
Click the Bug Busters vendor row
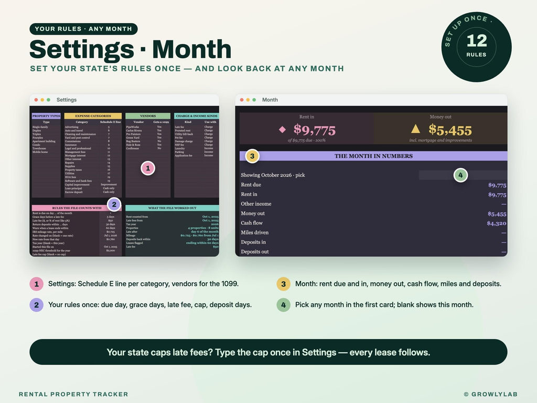click(x=133, y=141)
